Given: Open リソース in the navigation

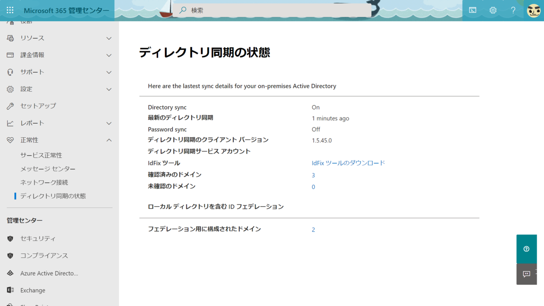Looking at the screenshot, I should tap(32, 38).
